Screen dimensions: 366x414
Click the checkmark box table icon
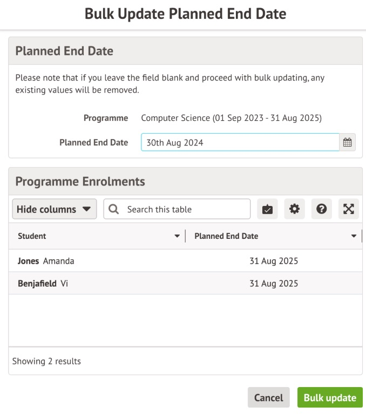[x=268, y=209]
